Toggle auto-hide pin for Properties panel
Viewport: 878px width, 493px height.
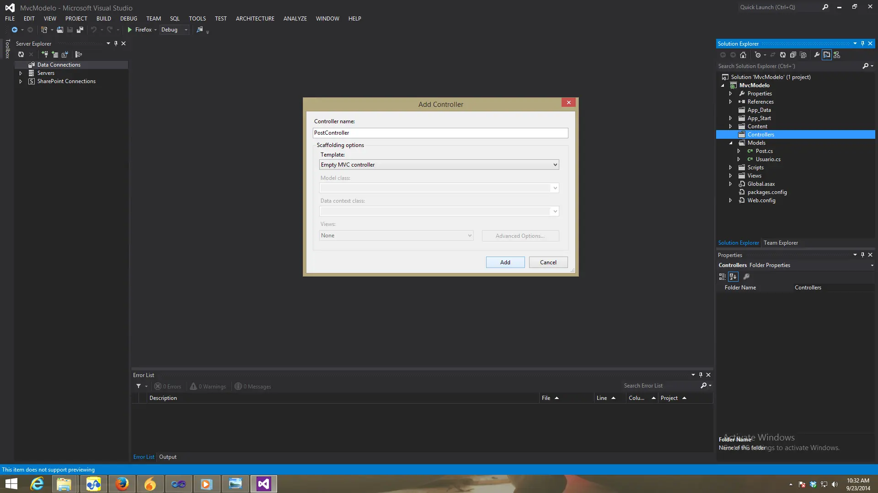(x=862, y=255)
